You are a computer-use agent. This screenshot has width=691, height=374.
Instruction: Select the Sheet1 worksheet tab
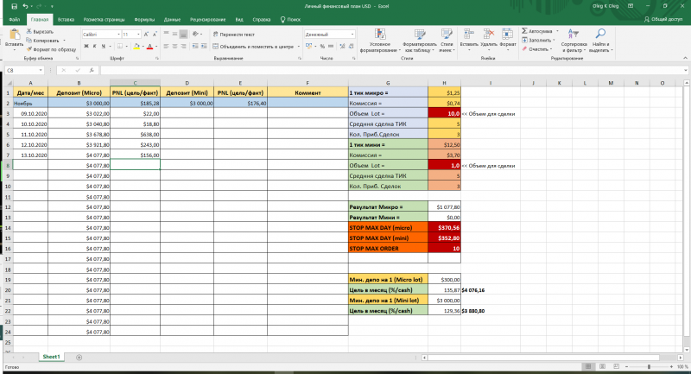(x=51, y=357)
